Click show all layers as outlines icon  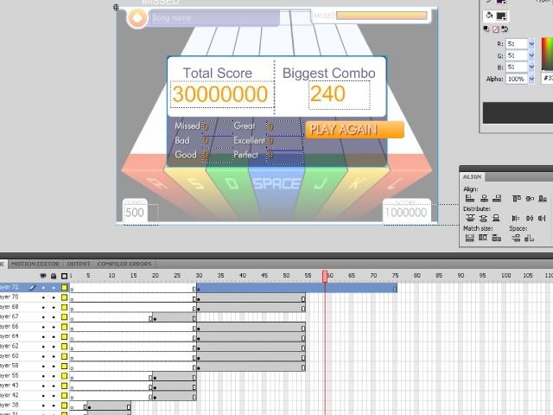tap(64, 276)
